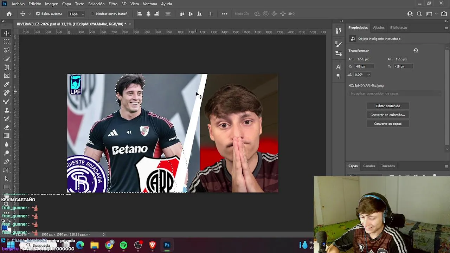Align bottom edges in options bar

coord(199,14)
